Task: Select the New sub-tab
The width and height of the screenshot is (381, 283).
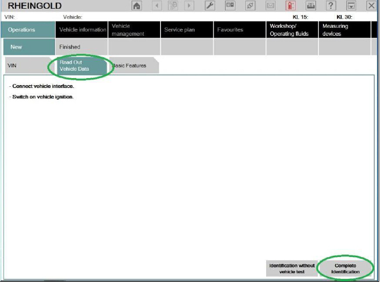Action: (x=29, y=47)
